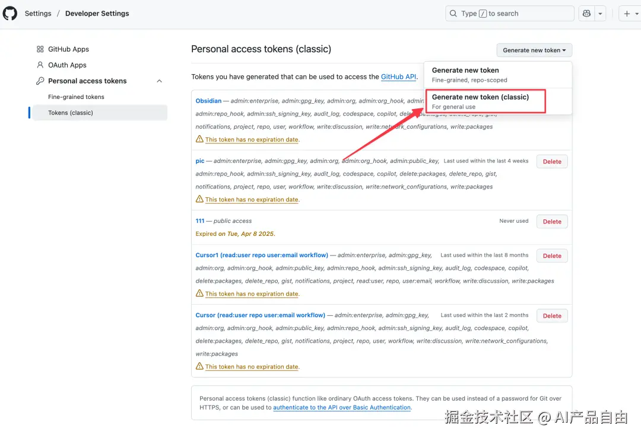Screen dimensions: 641x438
Task: Click the plus create-new button
Action: (627, 14)
